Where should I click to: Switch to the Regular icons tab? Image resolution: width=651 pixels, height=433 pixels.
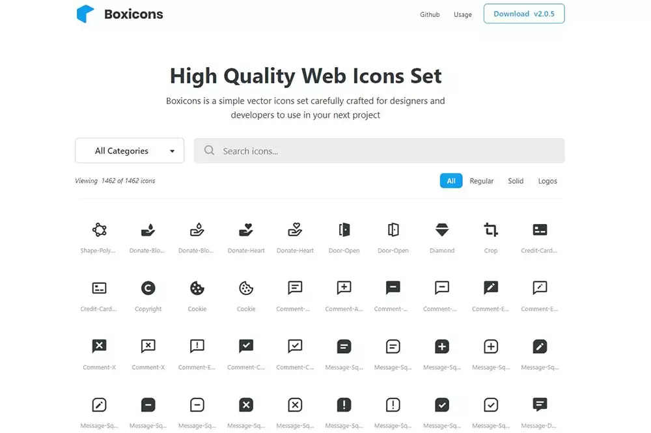[x=482, y=181]
